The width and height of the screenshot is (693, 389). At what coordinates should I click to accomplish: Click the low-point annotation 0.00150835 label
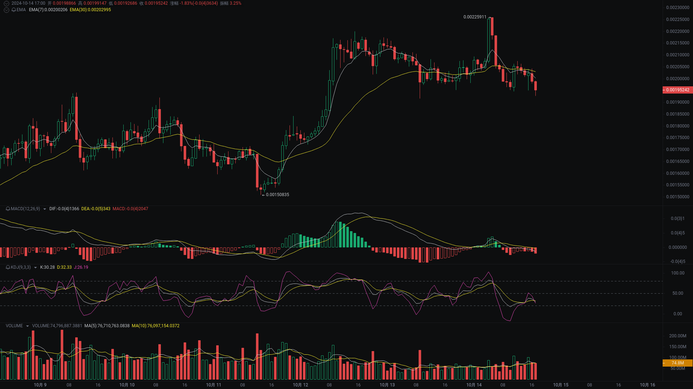277,195
